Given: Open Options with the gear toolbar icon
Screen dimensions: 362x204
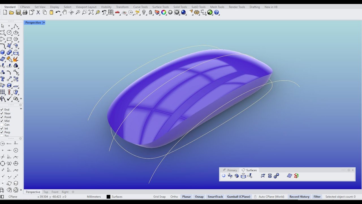Looking at the screenshot, I should (x=197, y=12).
